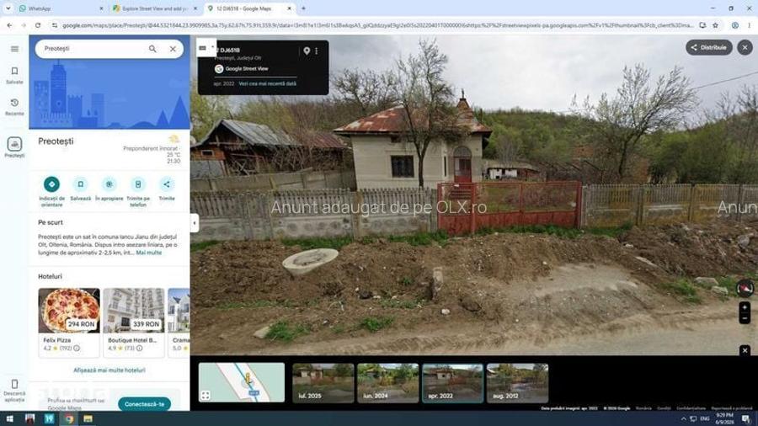This screenshot has height=426, width=758.
Task: Select the aug. 2012 imagery thumbnail
Action: point(517,383)
